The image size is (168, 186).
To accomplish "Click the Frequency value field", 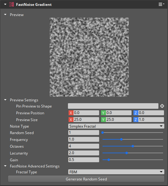I will coord(84,139).
